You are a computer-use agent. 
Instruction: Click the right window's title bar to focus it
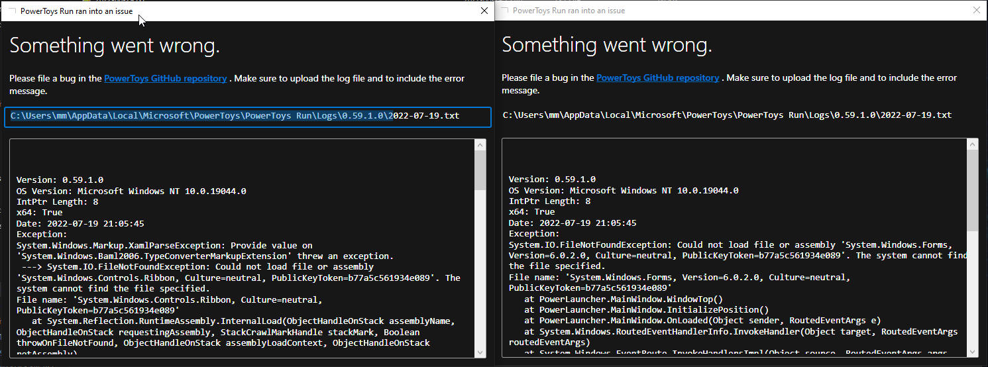(x=729, y=11)
